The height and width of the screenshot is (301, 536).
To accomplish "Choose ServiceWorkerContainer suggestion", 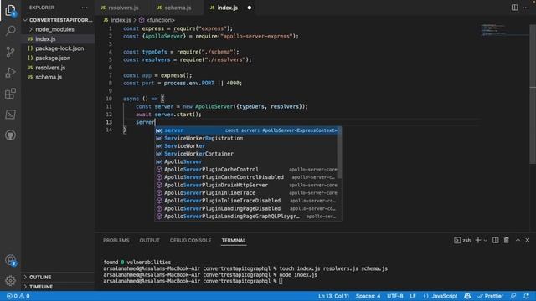I will click(x=245, y=154).
